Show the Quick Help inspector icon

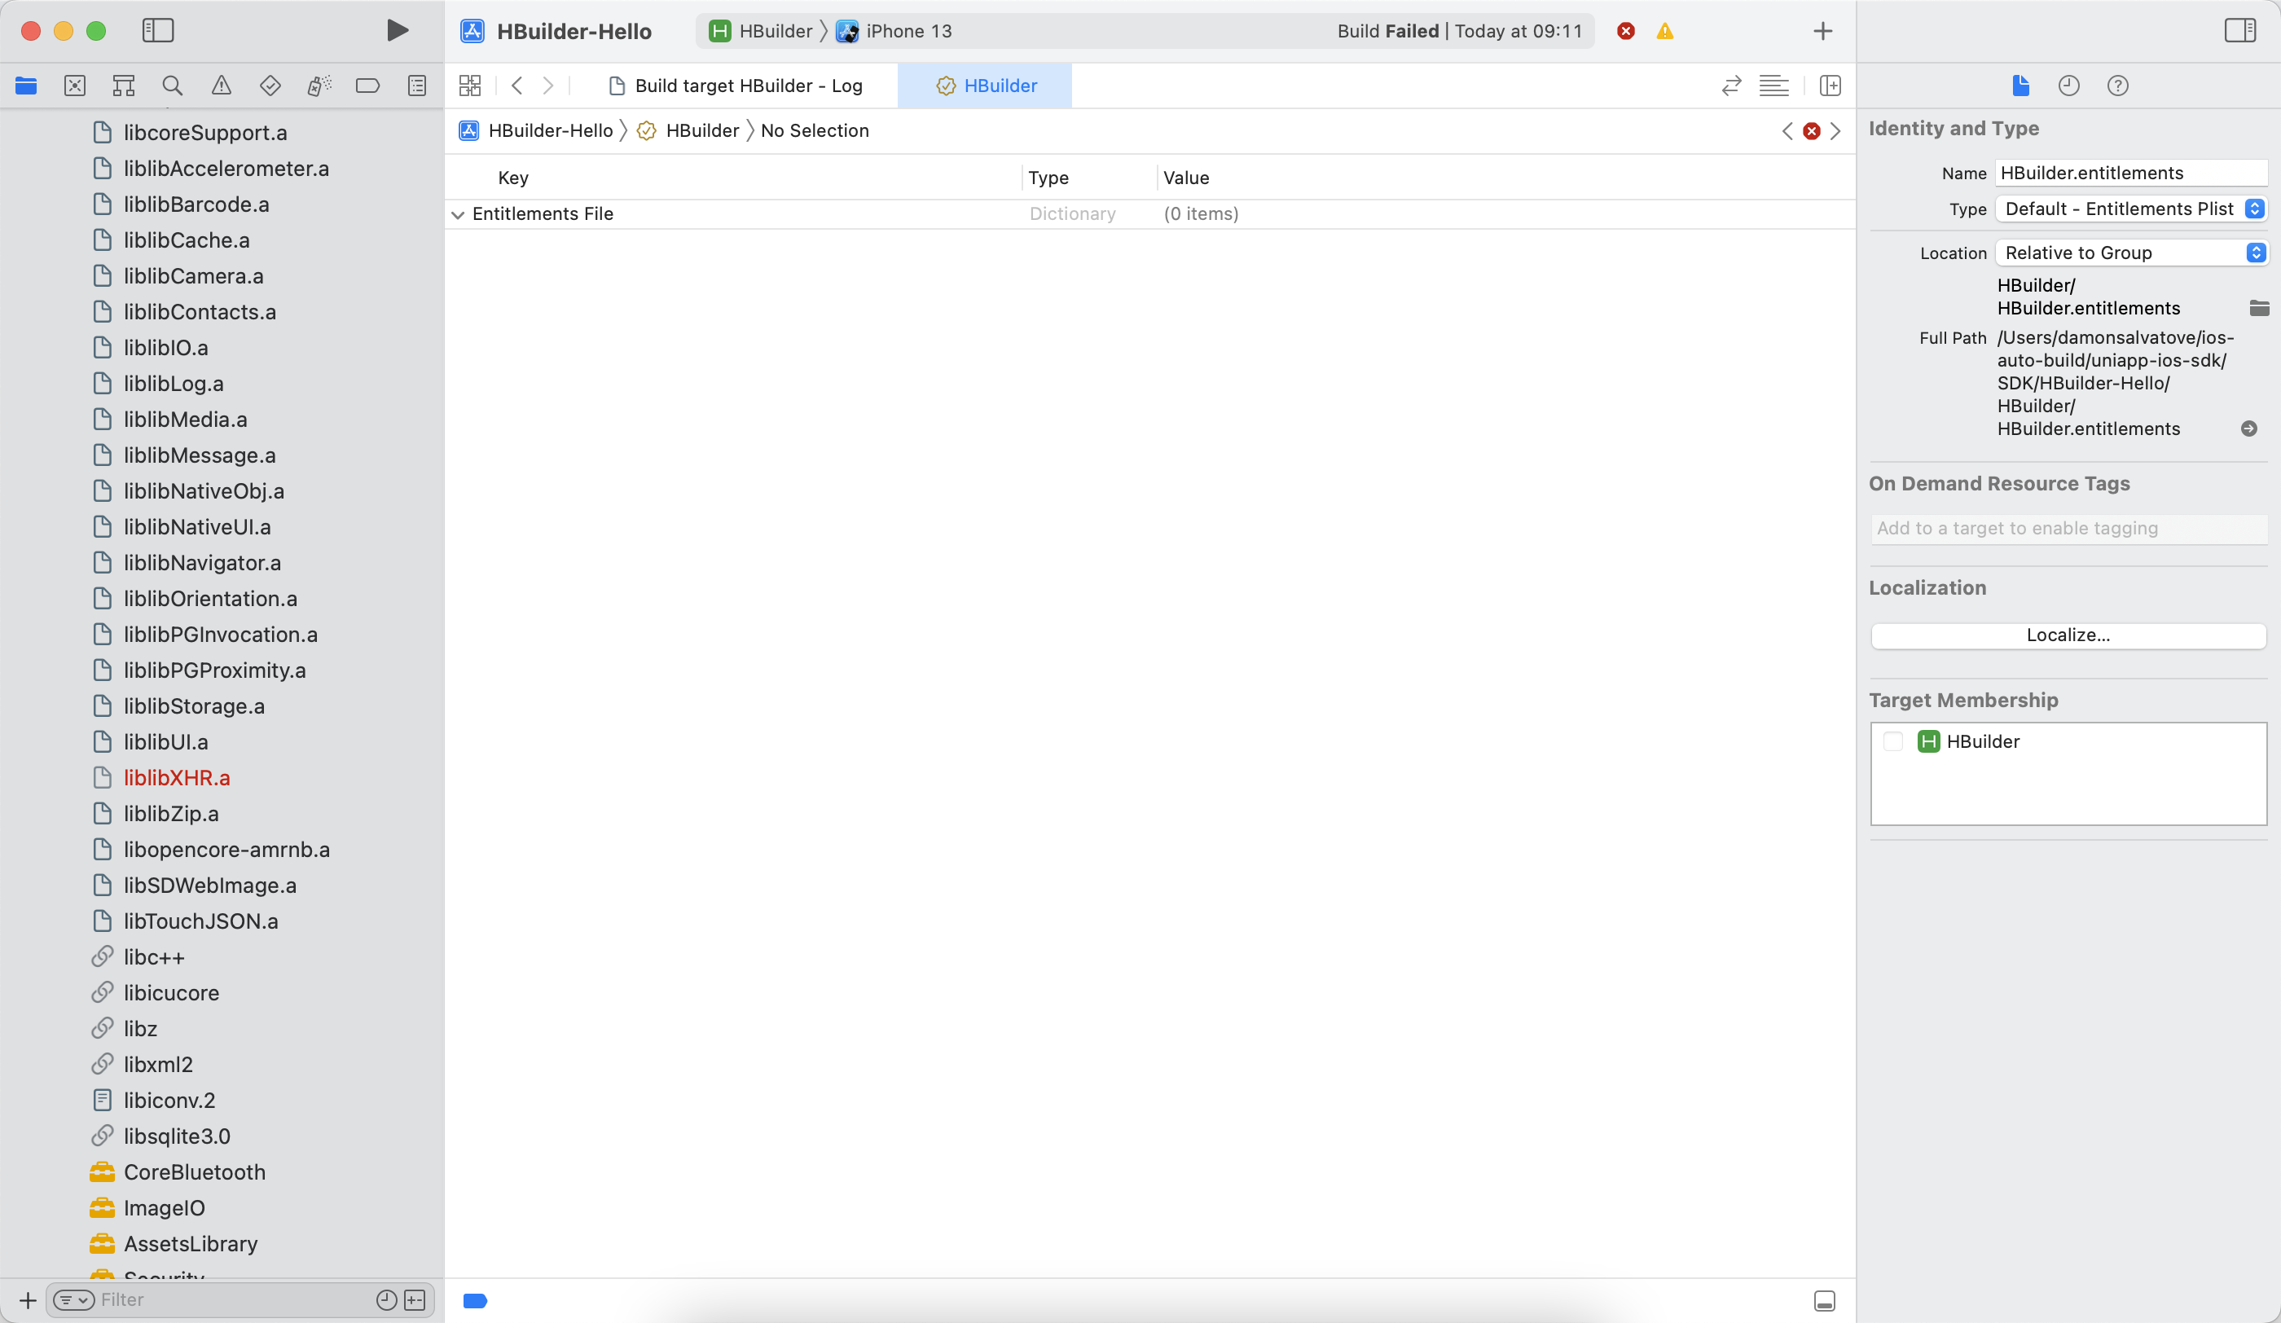coord(2117,86)
